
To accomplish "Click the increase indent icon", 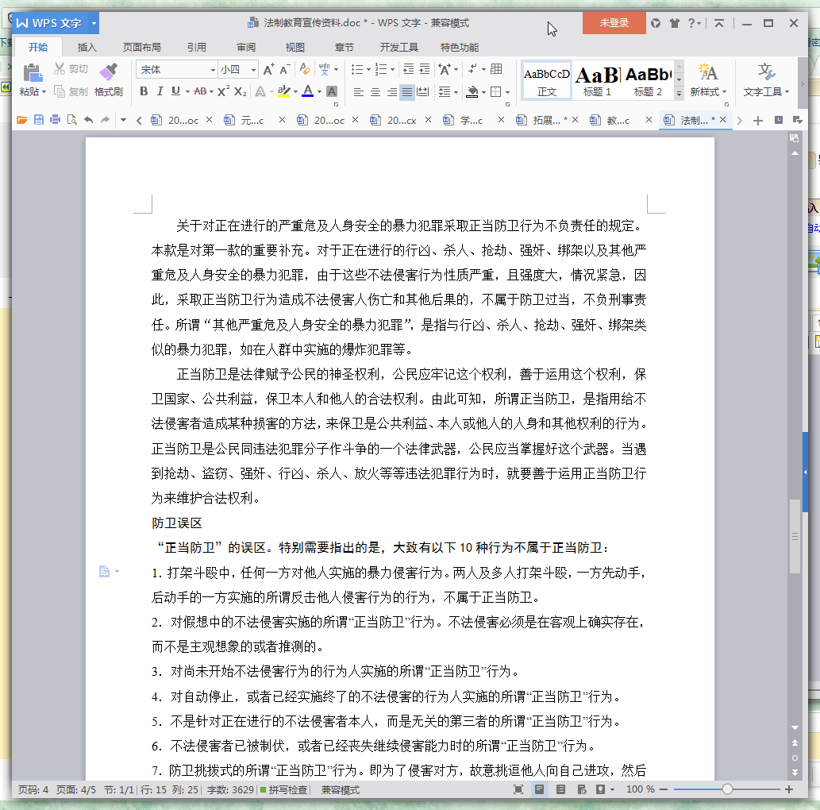I will point(425,69).
